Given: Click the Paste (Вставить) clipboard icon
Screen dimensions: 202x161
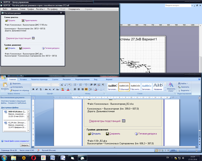Looking at the screenshot, I should tap(5, 85).
